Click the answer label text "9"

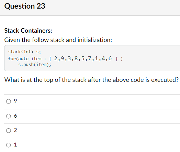point(15,101)
